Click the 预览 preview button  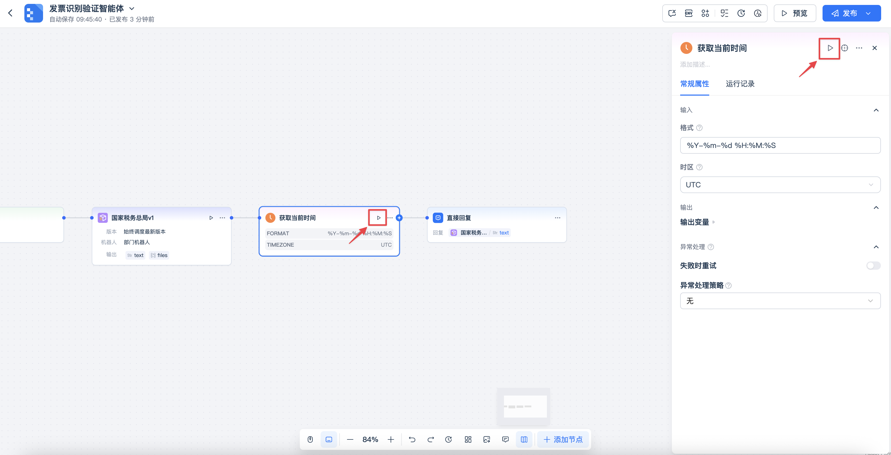(x=795, y=13)
